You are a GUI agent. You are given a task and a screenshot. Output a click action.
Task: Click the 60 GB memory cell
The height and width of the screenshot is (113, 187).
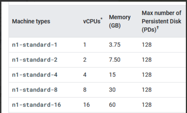click(112, 105)
